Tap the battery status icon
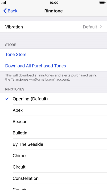 pyautogui.click(x=102, y=3)
